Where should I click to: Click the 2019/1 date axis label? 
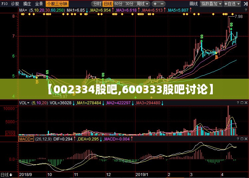(x=142, y=175)
